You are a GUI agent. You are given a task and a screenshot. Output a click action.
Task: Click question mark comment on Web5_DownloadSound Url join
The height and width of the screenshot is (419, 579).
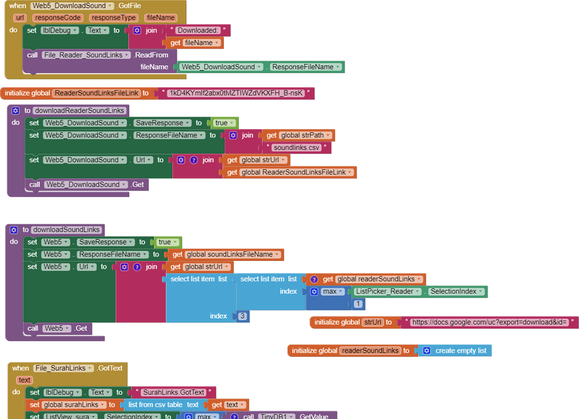click(x=194, y=160)
